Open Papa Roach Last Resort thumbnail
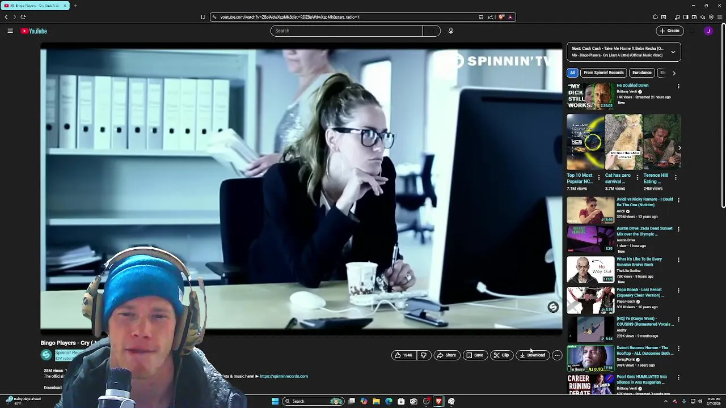This screenshot has height=408, width=726. pyautogui.click(x=590, y=300)
